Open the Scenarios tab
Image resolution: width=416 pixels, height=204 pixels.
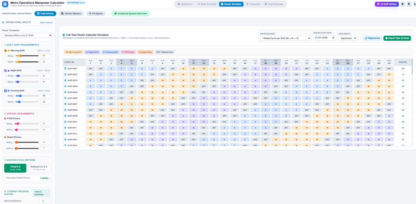coord(253,4)
